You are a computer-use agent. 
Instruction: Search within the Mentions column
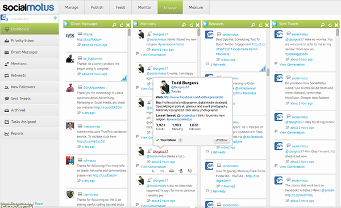(184, 25)
